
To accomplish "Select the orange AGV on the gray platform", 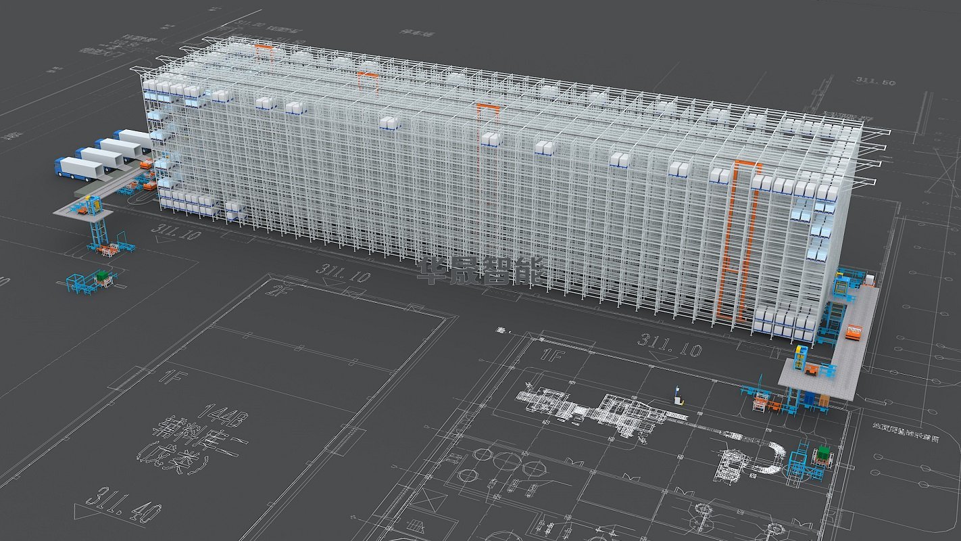I will tap(854, 332).
